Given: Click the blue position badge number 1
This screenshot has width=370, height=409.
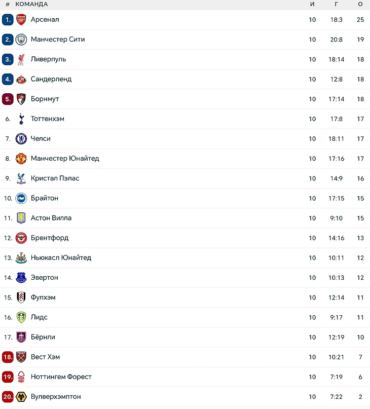Looking at the screenshot, I should [8, 20].
